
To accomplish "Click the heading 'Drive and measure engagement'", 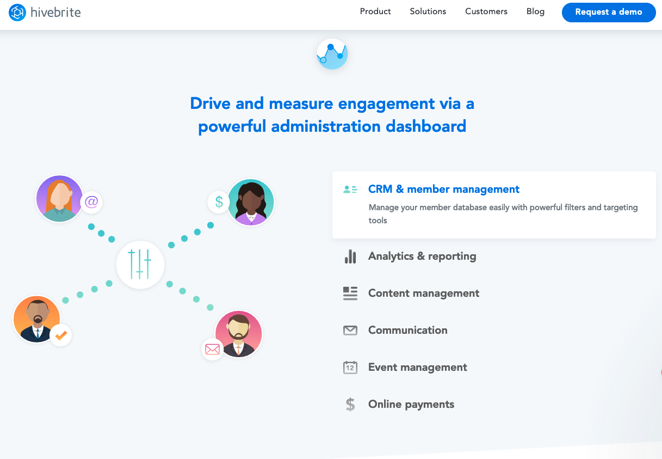I will pos(332,114).
